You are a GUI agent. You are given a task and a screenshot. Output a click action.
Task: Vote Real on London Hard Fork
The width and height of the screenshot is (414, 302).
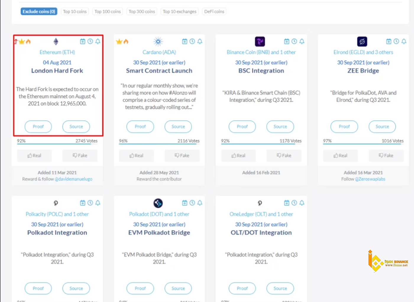[x=34, y=156]
